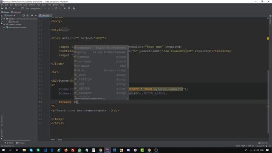Click the Save All toolbar icon

click(6, 8)
